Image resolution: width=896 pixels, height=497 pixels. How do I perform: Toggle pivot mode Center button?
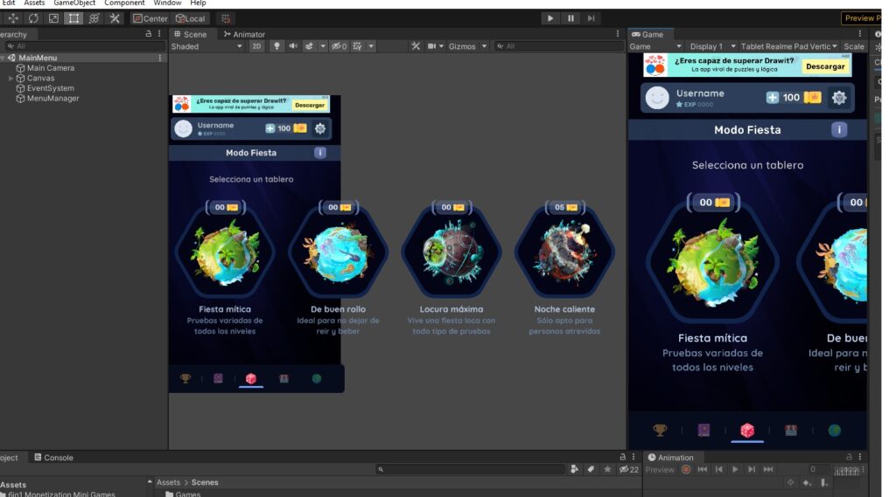pyautogui.click(x=150, y=18)
